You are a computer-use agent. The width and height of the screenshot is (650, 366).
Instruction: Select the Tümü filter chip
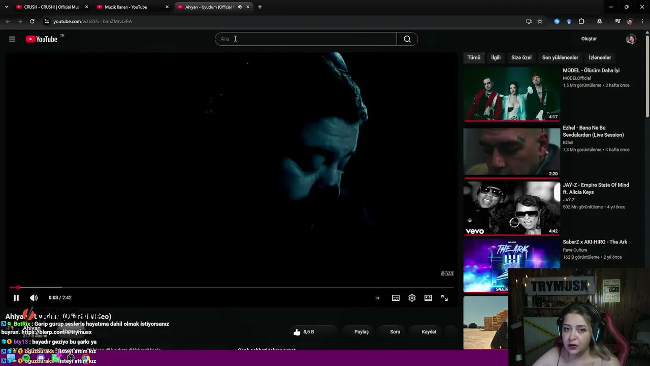tap(474, 57)
